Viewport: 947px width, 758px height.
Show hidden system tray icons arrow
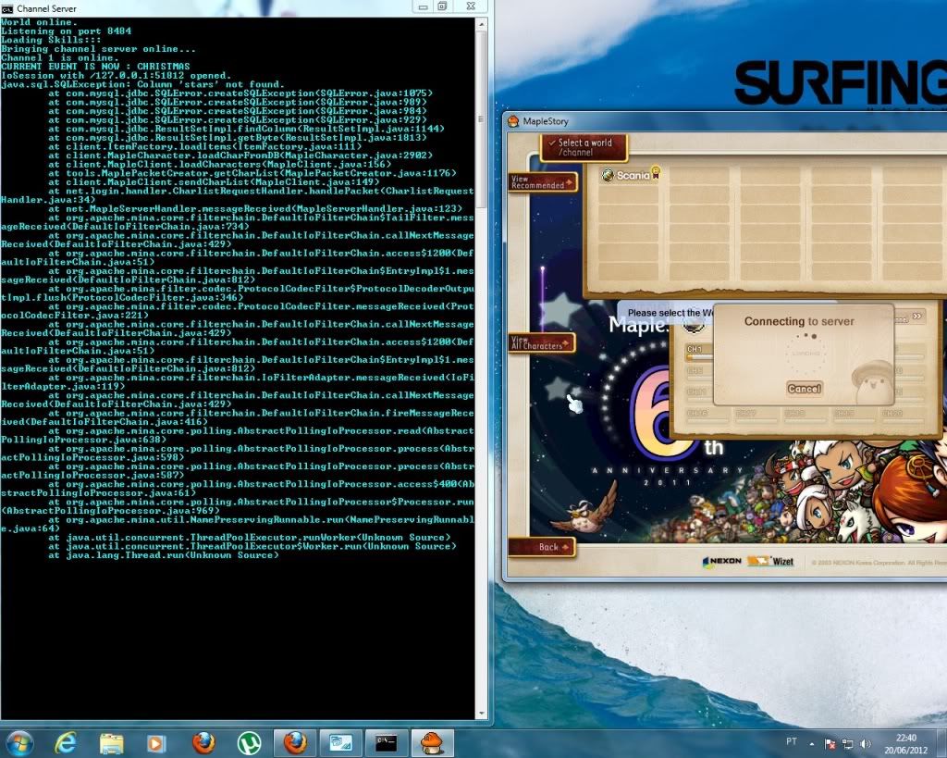point(813,743)
